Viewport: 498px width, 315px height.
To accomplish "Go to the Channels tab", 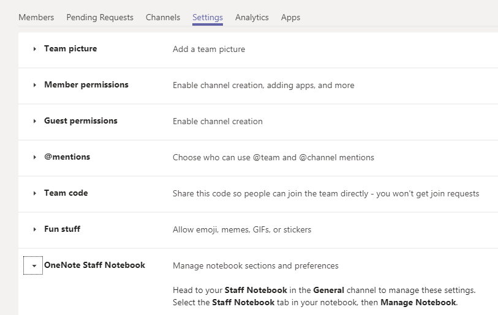I will coord(163,17).
